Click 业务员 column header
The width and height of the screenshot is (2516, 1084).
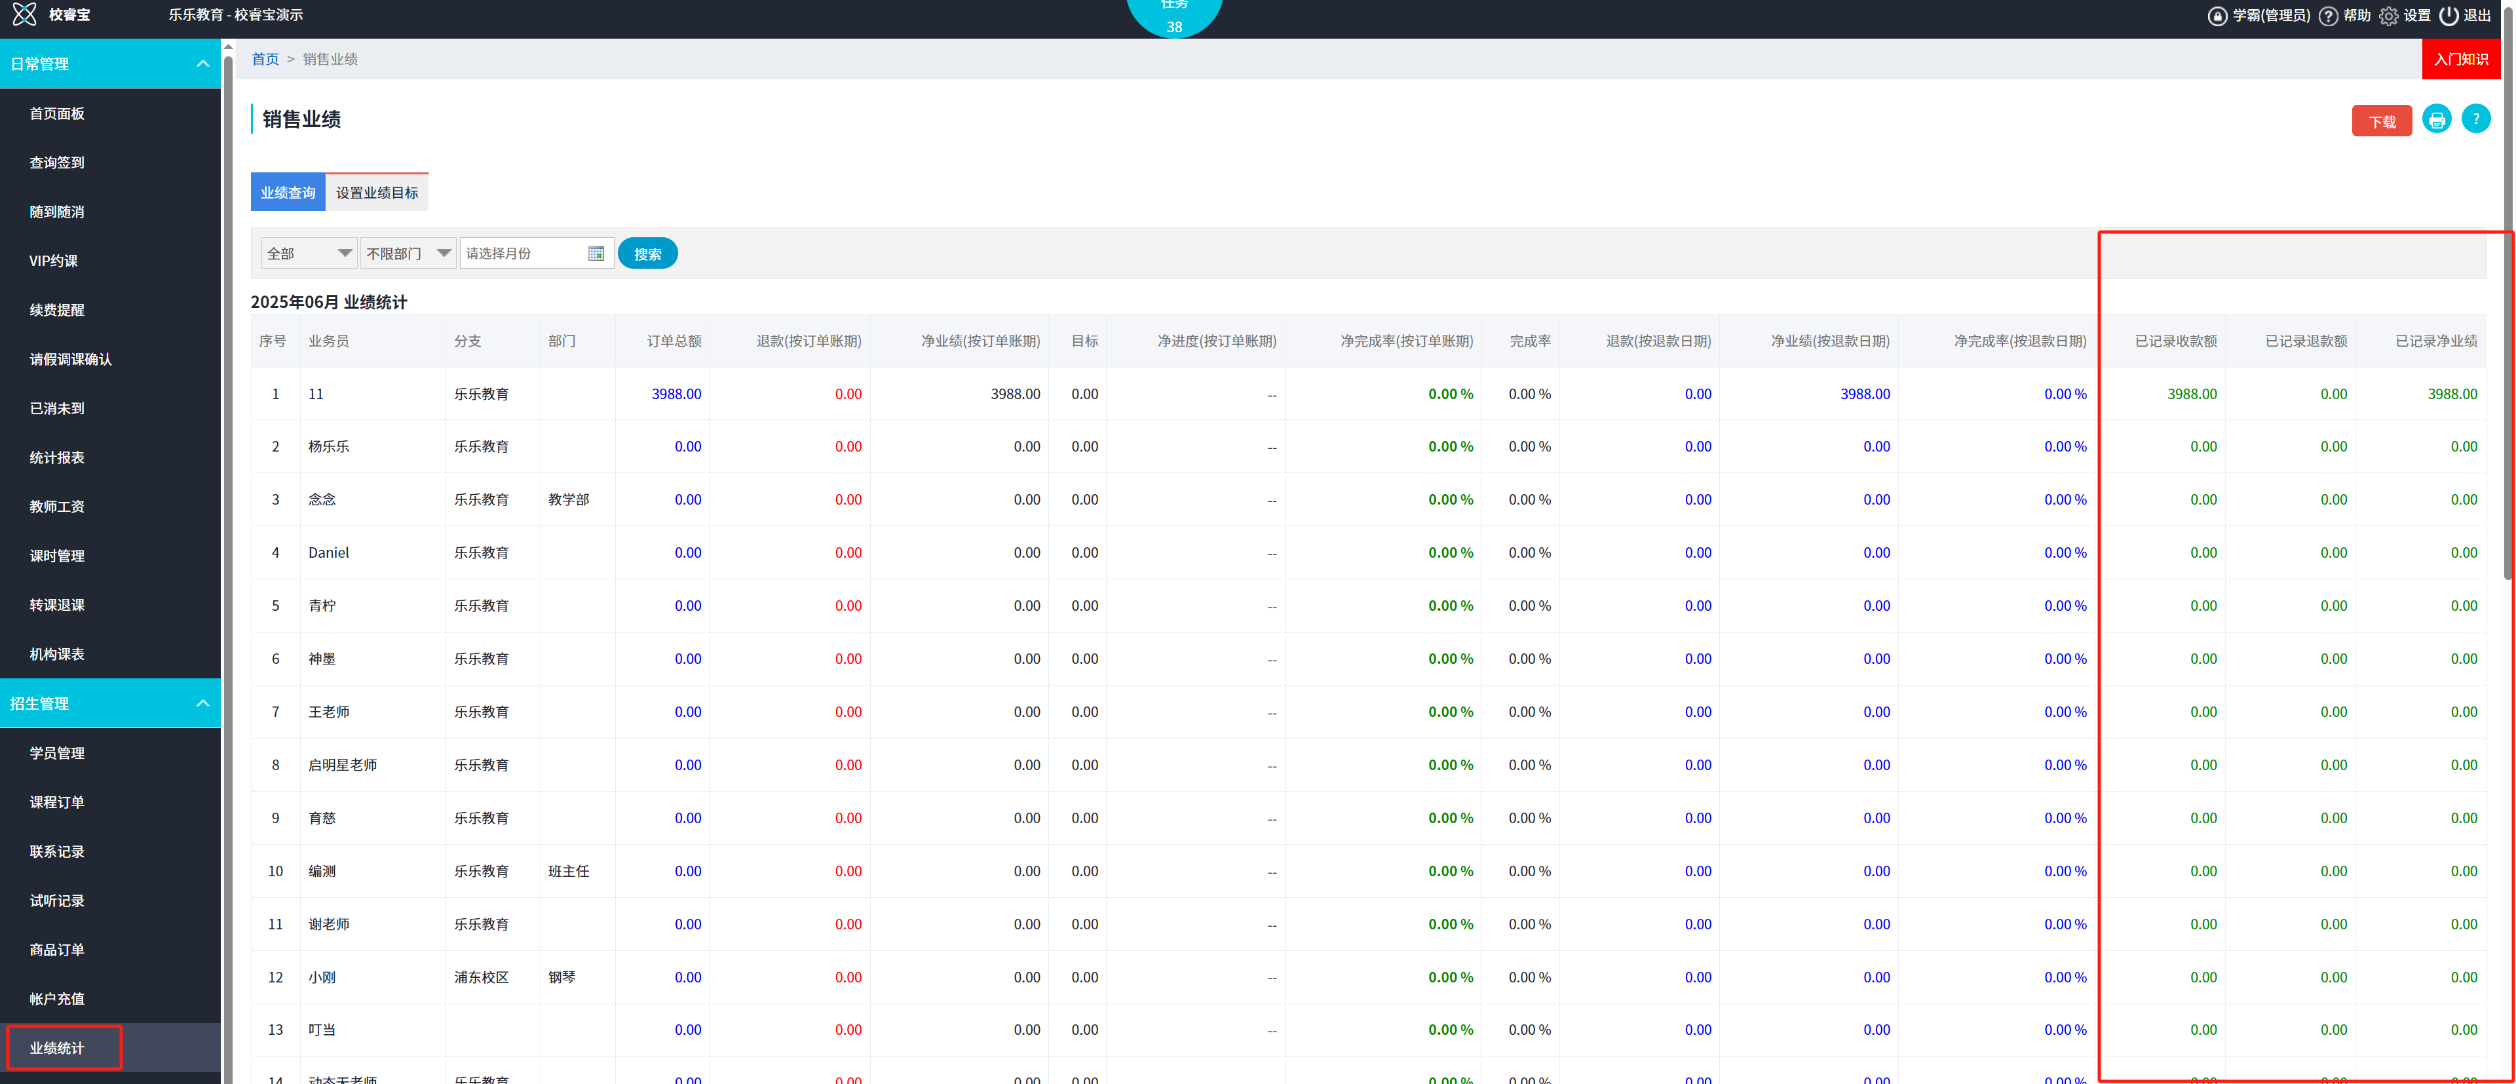(x=329, y=341)
